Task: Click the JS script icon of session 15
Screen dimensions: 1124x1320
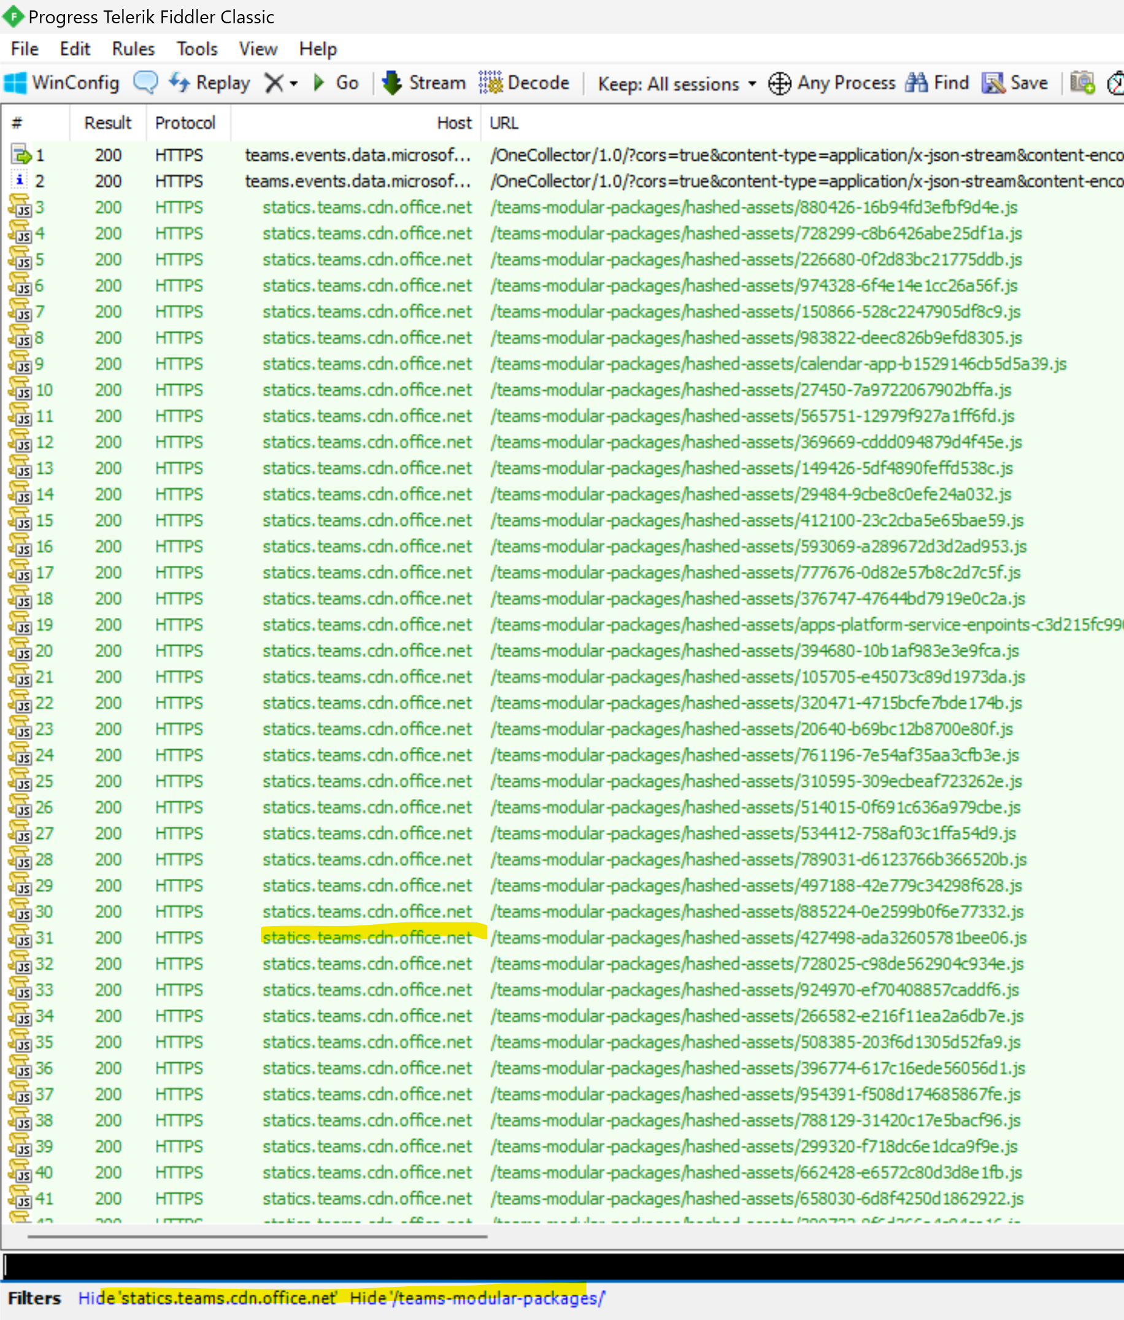Action: [20, 520]
